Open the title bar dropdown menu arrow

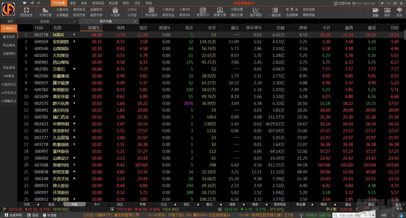coord(382,3)
